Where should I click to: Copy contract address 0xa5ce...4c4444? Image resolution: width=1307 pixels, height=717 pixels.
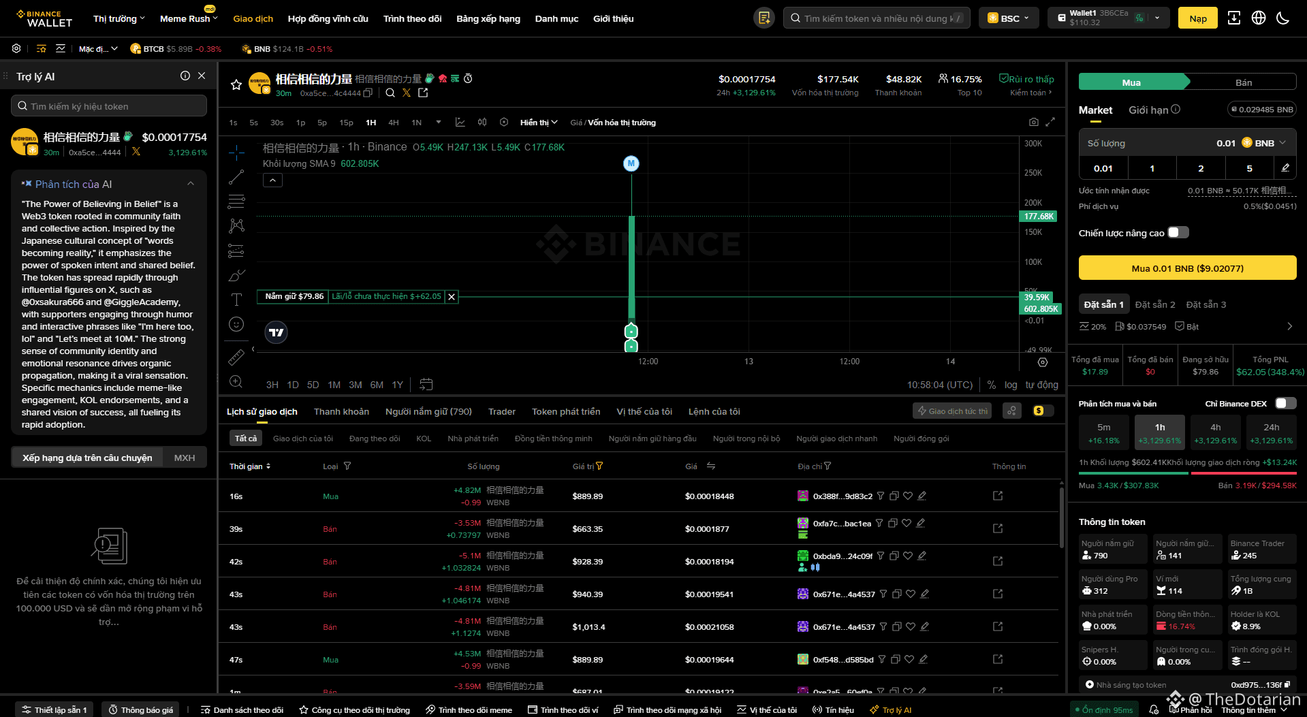coord(368,93)
